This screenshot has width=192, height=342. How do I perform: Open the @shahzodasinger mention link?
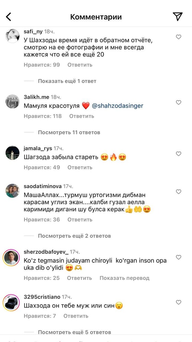coord(118,106)
